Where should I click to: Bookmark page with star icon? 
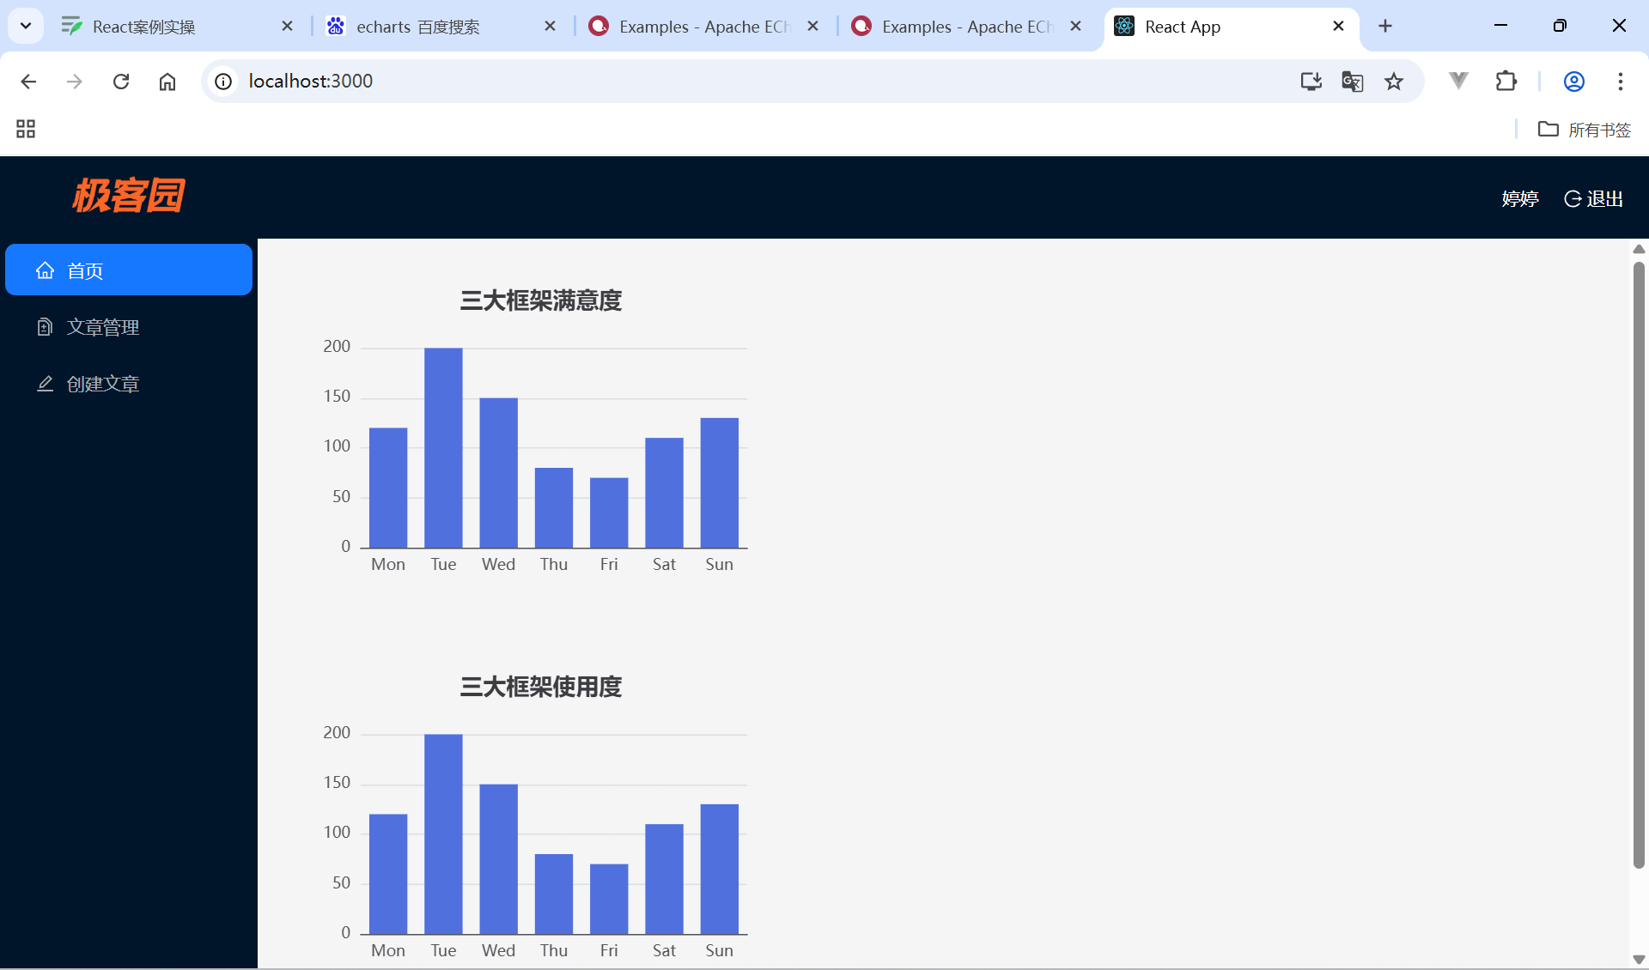(1393, 82)
